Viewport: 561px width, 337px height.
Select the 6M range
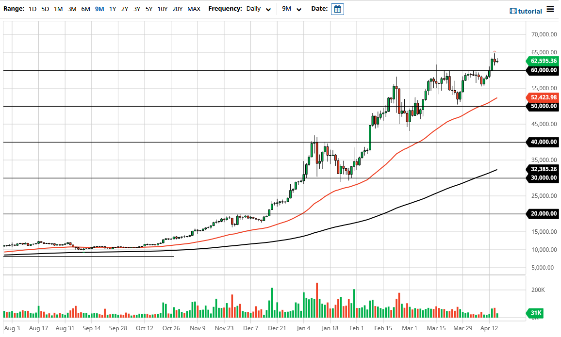point(85,9)
